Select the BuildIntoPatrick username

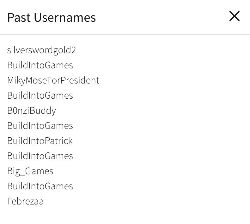[40, 141]
